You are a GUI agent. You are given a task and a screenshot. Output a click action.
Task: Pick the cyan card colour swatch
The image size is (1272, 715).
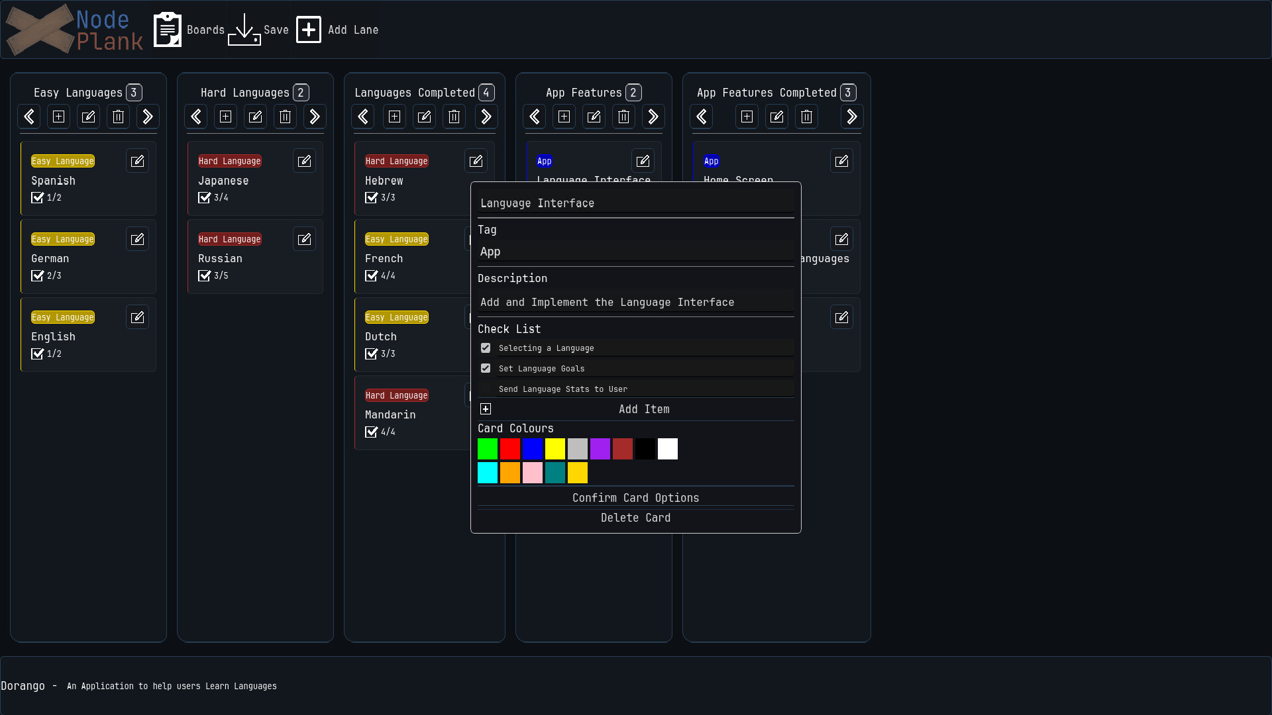tap(488, 473)
